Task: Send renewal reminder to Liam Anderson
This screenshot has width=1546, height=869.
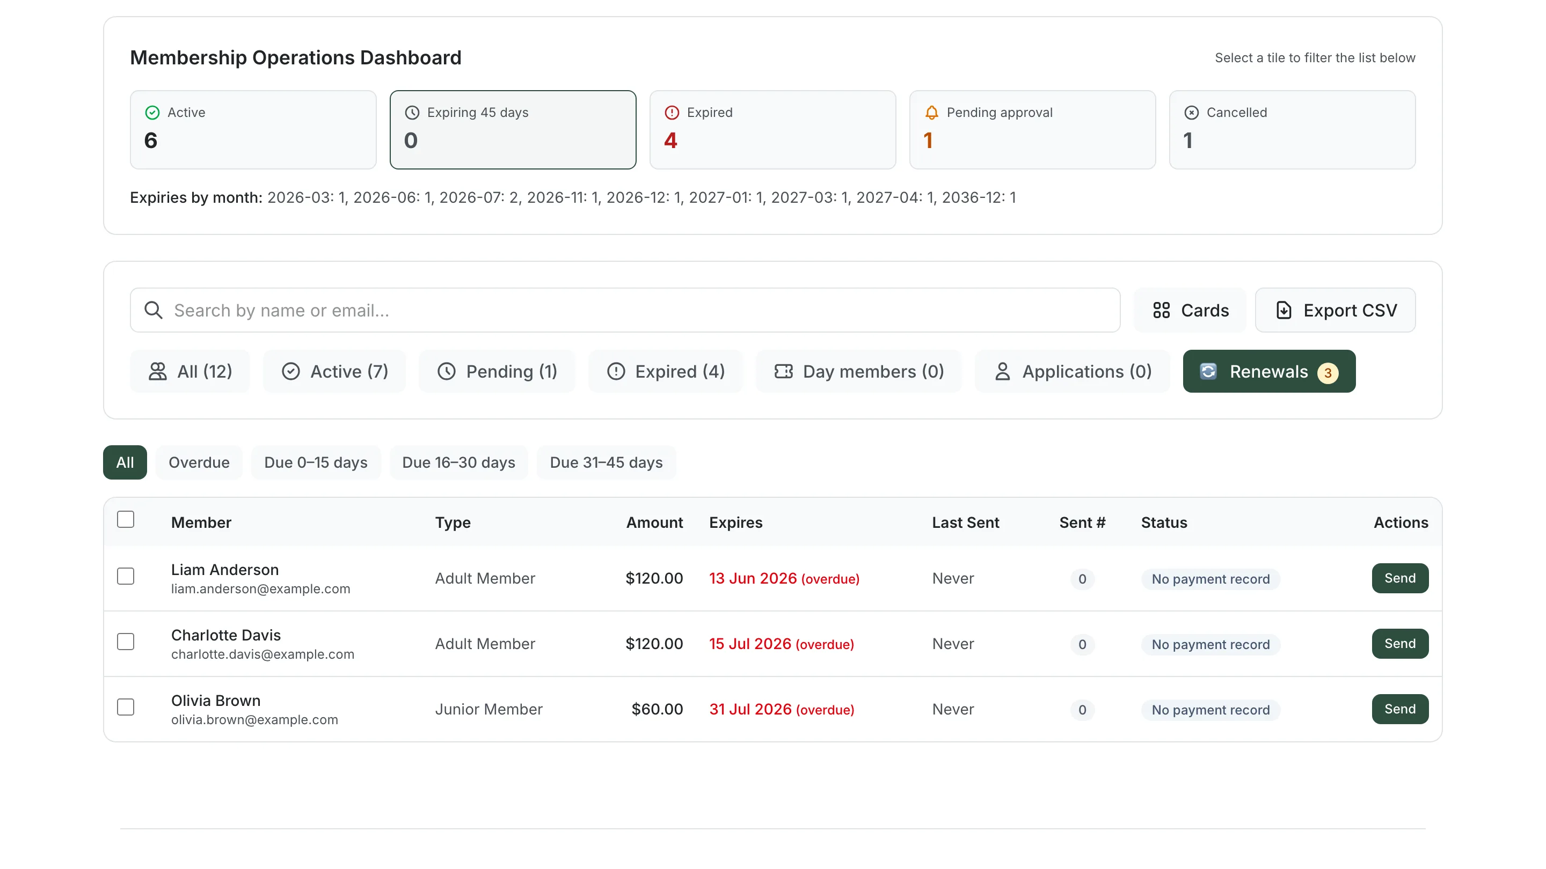Action: point(1400,578)
